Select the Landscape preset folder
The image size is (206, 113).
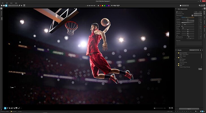[x=182, y=64]
